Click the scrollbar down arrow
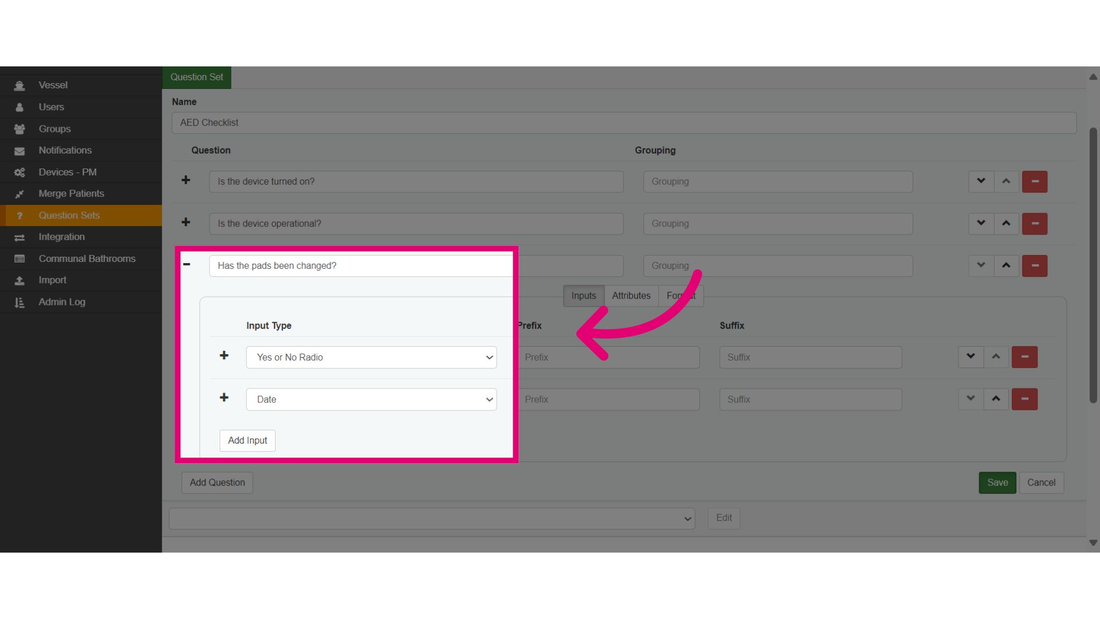 [1093, 543]
